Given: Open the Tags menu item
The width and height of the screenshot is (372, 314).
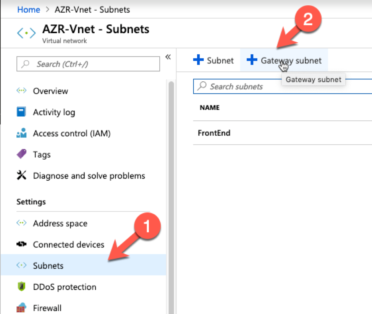Looking at the screenshot, I should coord(42,155).
